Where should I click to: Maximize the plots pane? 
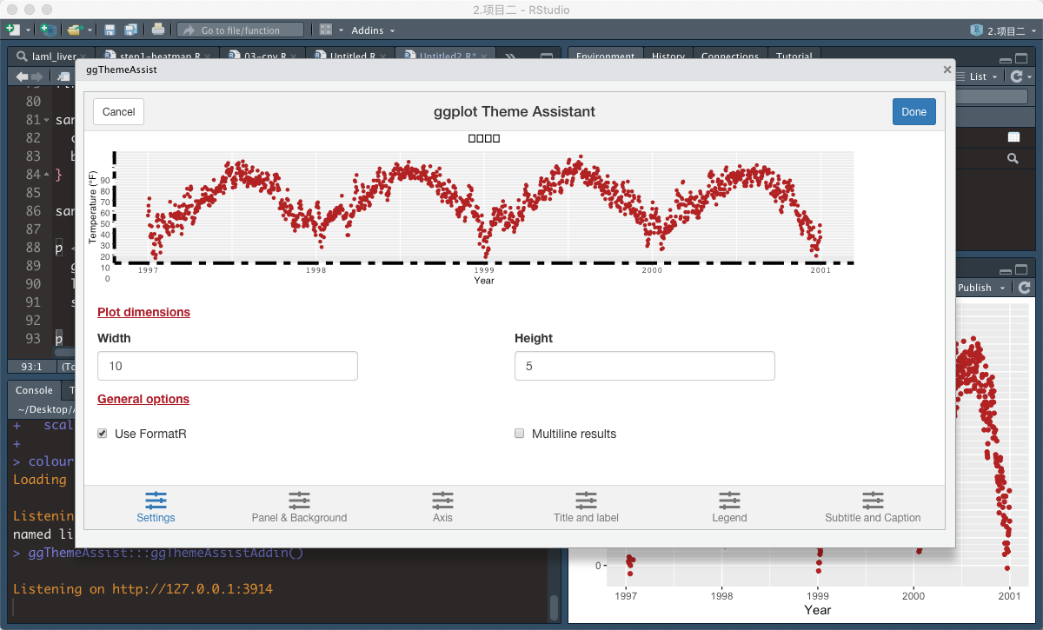coord(1021,270)
